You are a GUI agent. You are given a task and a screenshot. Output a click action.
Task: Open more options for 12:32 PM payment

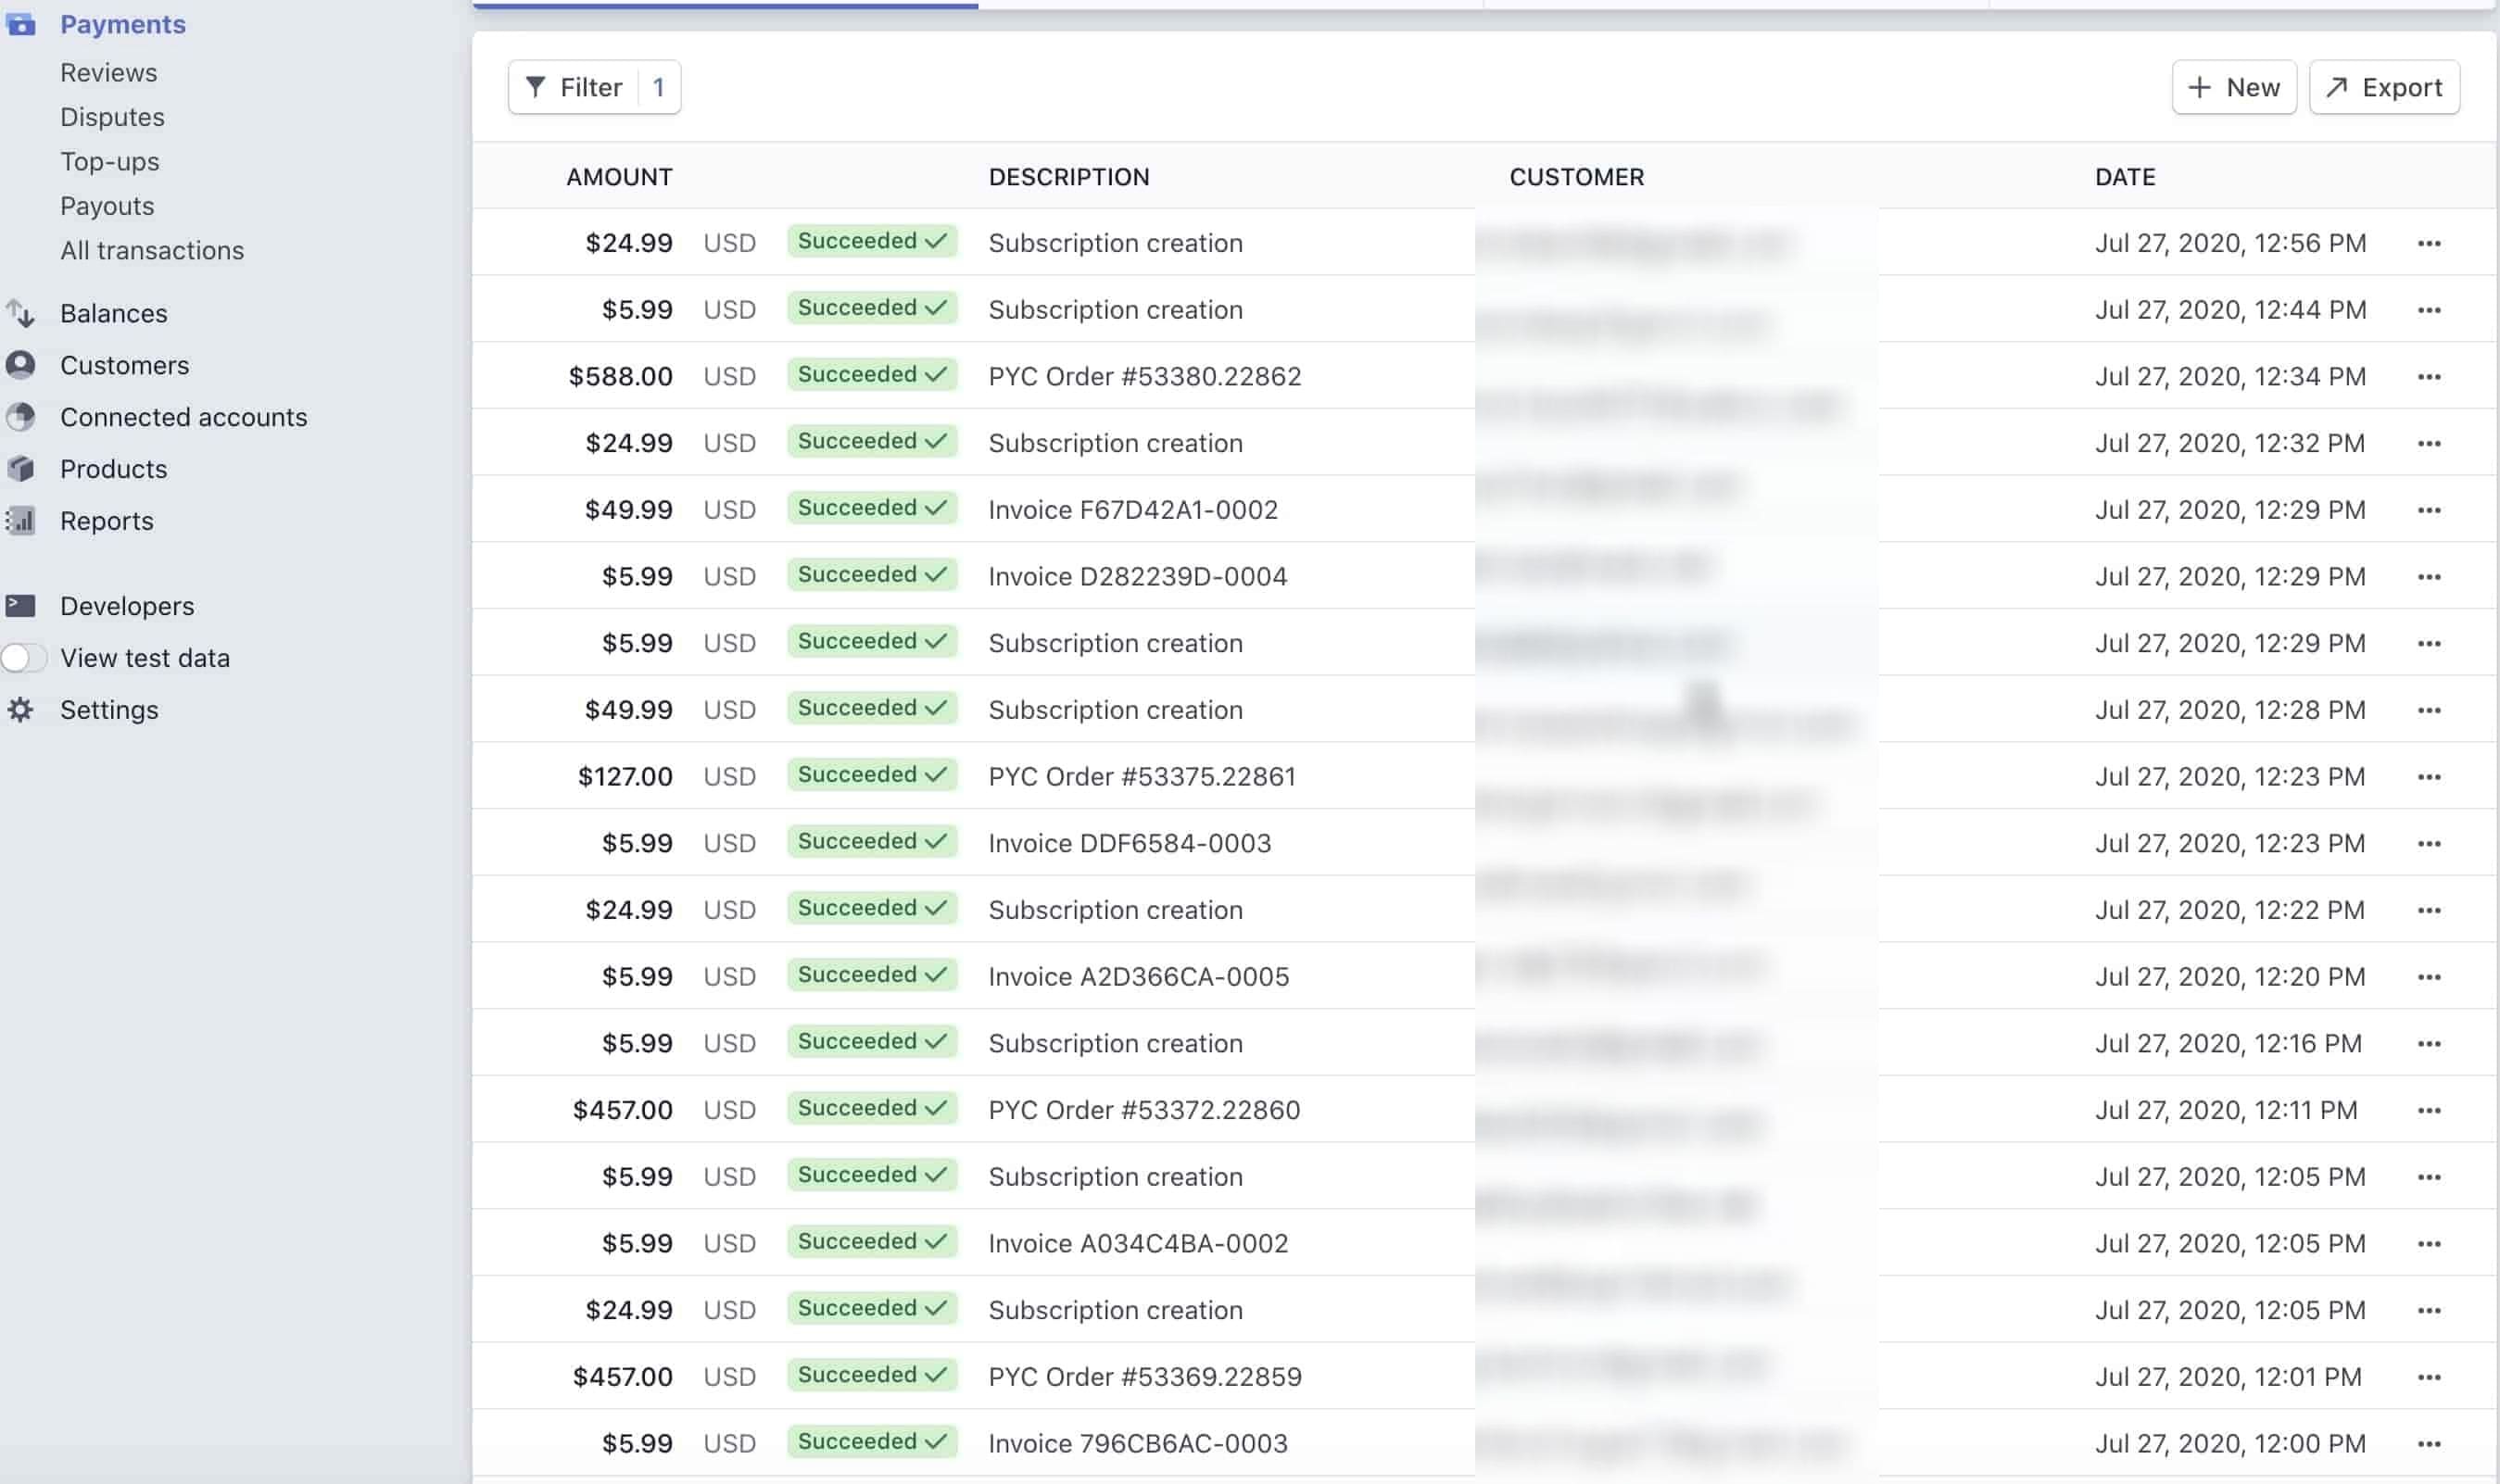[x=2430, y=443]
